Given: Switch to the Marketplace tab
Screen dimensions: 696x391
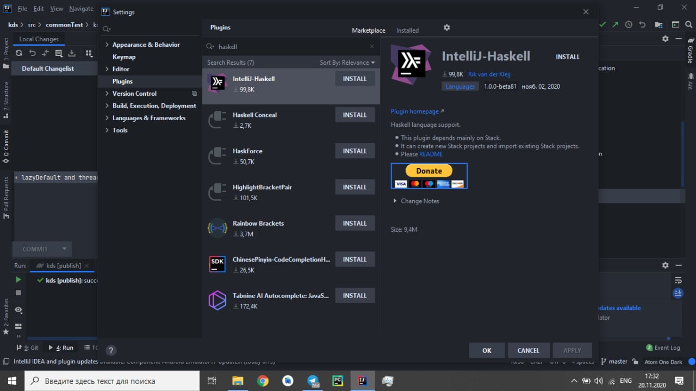Looking at the screenshot, I should [x=369, y=30].
